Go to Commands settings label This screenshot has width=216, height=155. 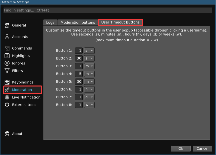[22, 48]
